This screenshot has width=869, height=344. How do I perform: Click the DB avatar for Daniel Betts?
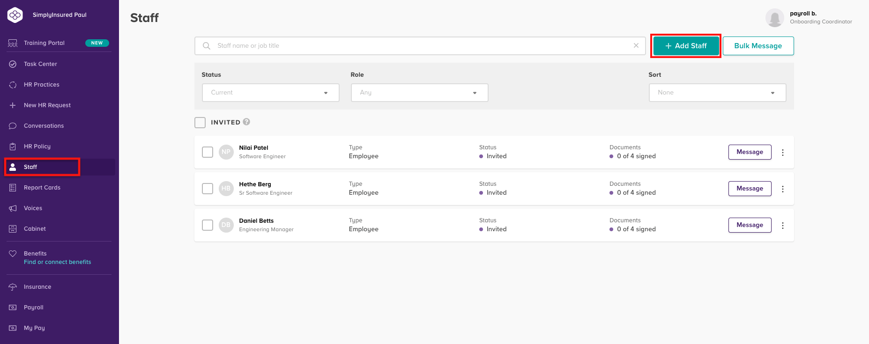tap(226, 225)
